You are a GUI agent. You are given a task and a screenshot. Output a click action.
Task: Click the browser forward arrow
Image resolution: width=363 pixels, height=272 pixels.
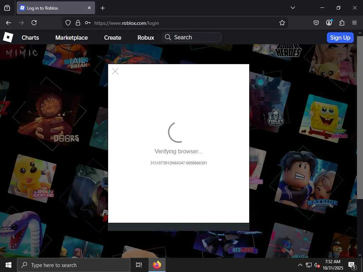21,23
